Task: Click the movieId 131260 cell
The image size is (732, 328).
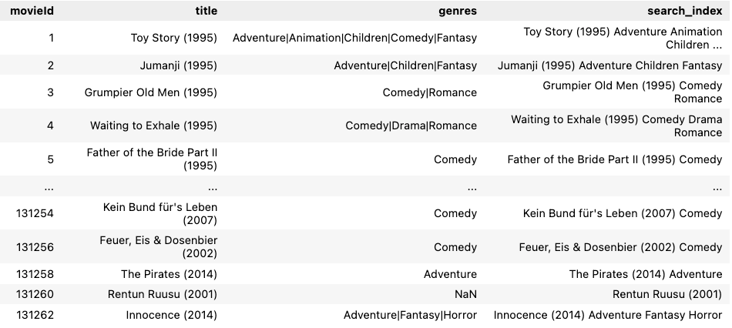Action: (35, 294)
